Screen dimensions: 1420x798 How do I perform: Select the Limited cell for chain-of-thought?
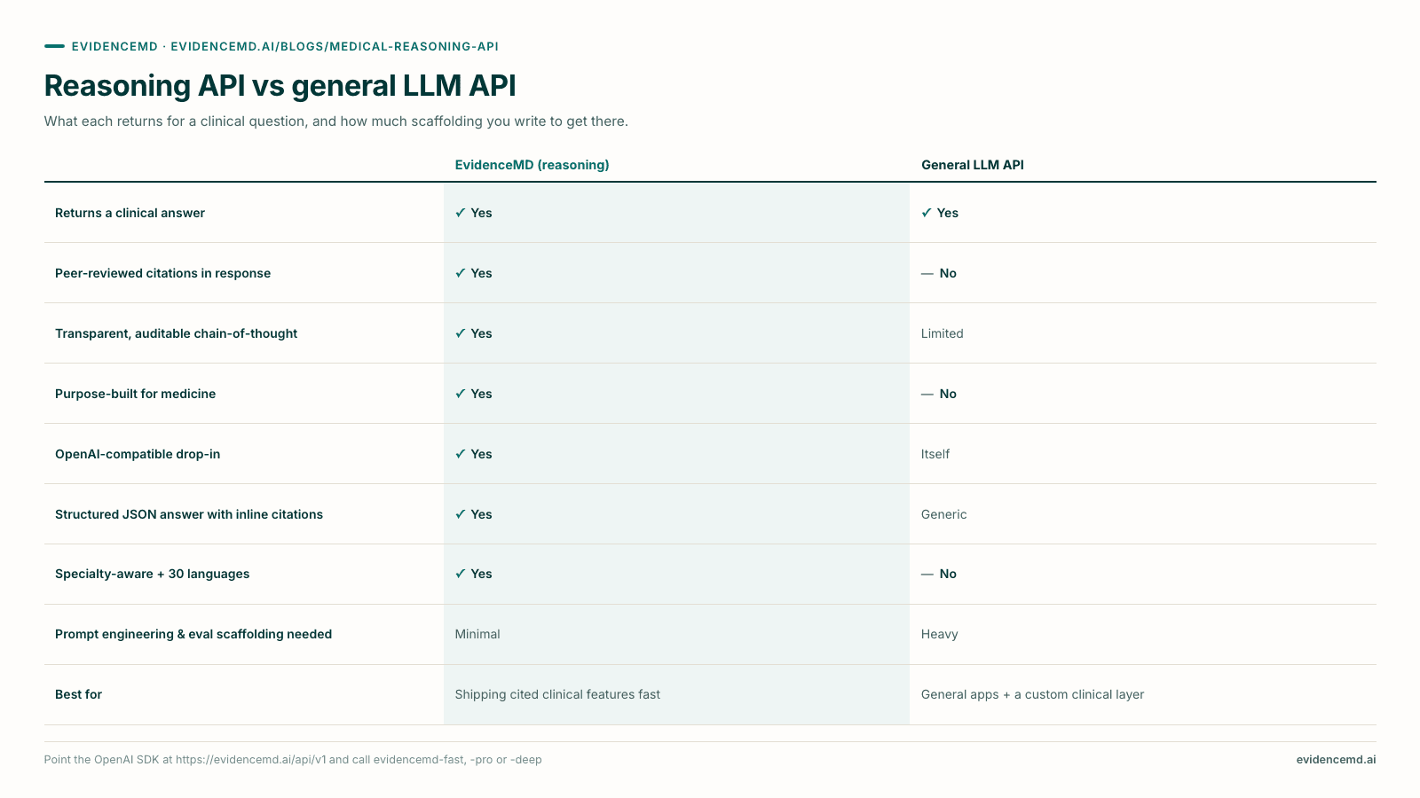point(942,333)
